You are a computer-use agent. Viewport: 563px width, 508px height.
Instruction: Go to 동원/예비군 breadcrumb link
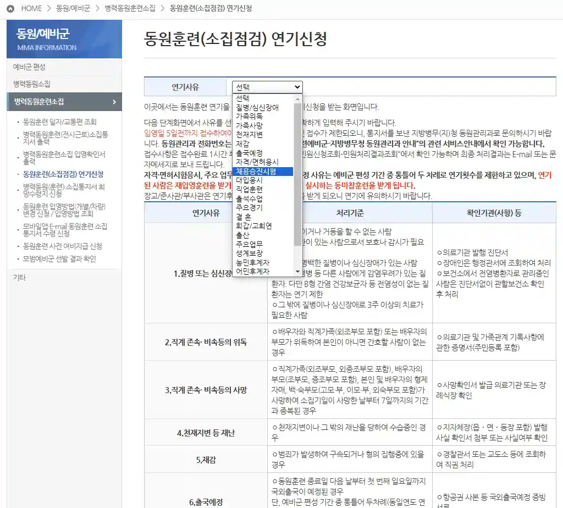coord(73,8)
